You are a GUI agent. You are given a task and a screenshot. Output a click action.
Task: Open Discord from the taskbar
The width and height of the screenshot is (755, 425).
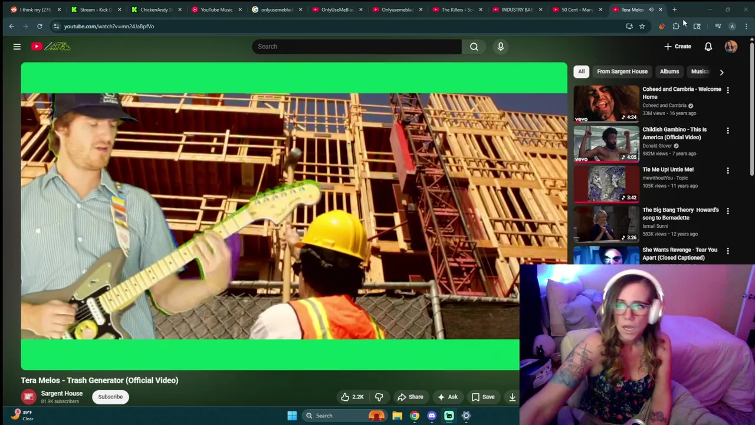(x=432, y=416)
